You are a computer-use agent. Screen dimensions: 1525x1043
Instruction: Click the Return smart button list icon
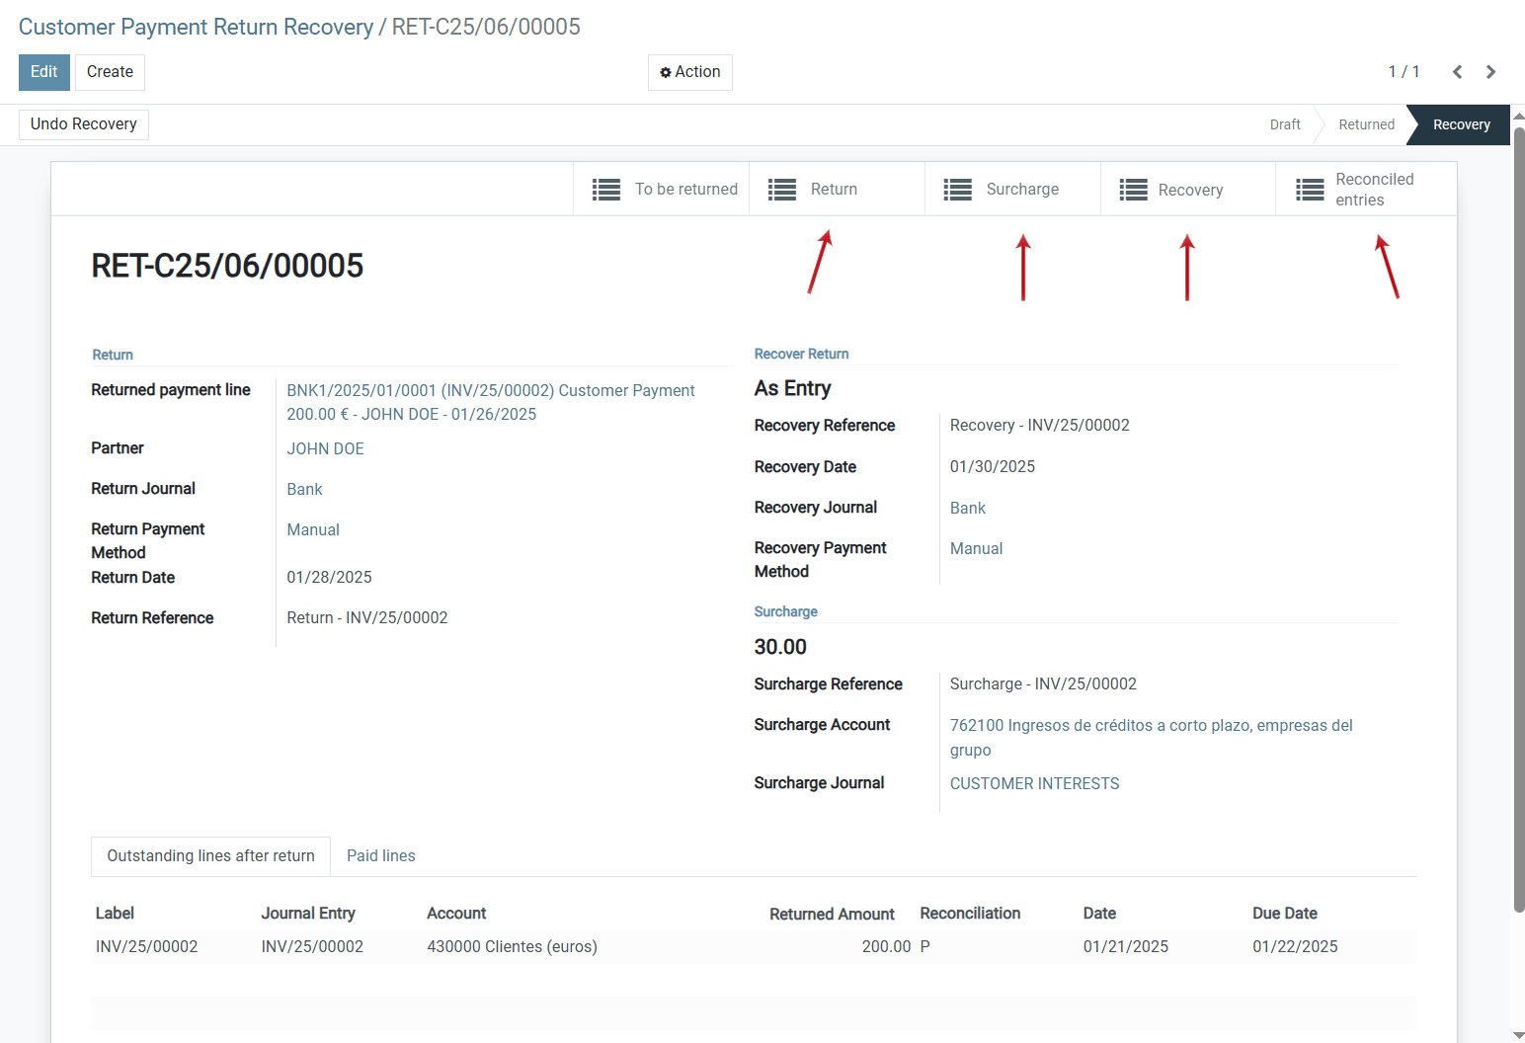coord(781,189)
